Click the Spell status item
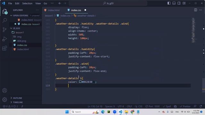The image size is (205, 115). point(167,106)
